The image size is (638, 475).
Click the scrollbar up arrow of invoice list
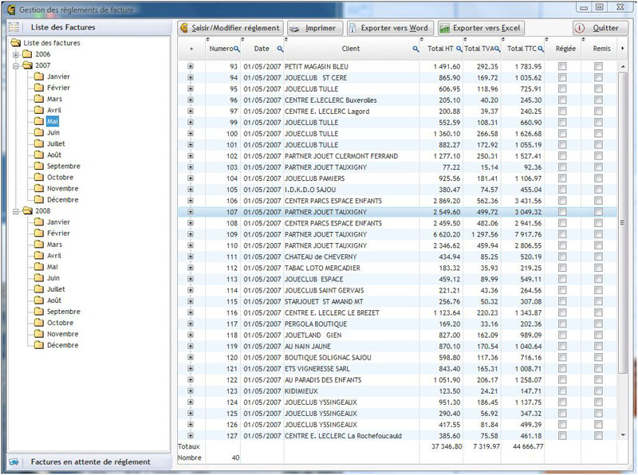(x=623, y=66)
